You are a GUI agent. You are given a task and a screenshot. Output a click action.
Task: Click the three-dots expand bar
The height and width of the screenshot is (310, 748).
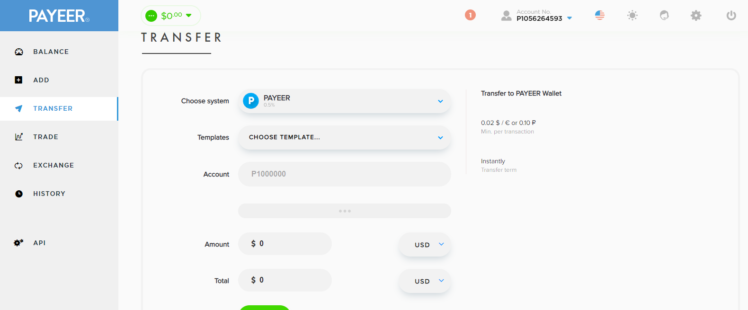[x=345, y=211]
